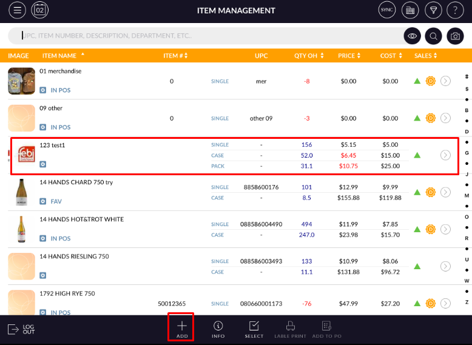The width and height of the screenshot is (472, 345).
Task: Click the UPC search input field
Action: [x=206, y=36]
